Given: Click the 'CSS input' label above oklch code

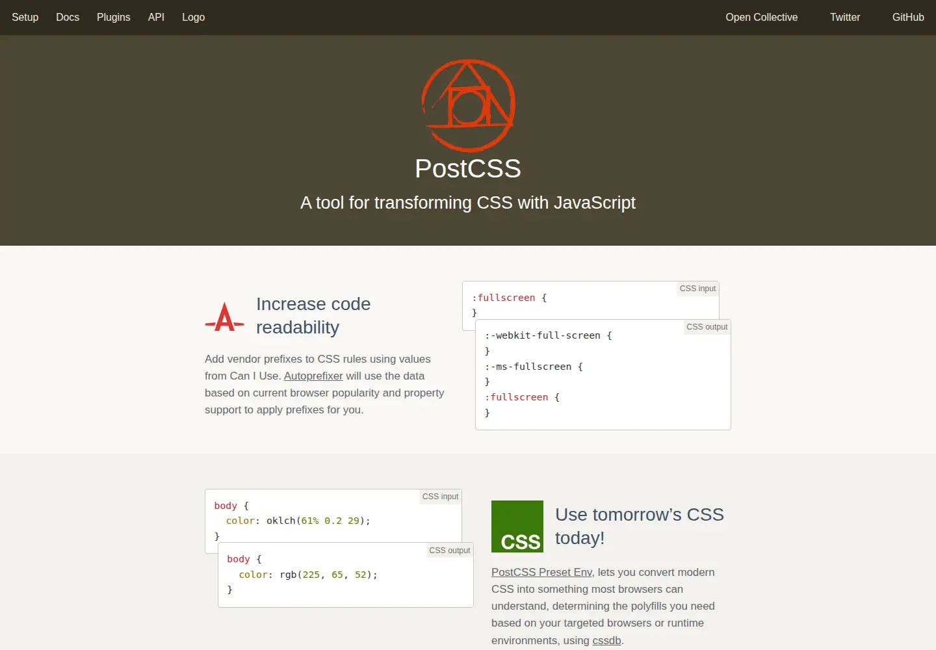Looking at the screenshot, I should coord(440,497).
